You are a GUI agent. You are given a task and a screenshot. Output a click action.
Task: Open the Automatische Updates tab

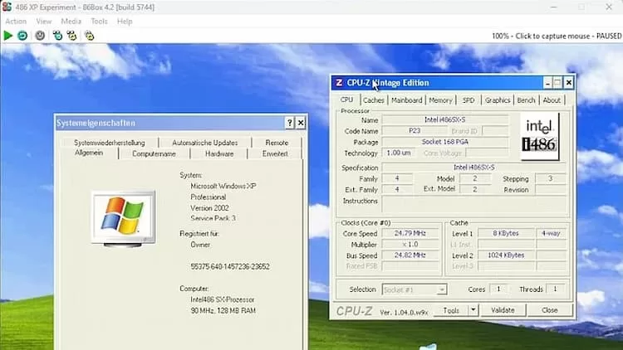204,143
